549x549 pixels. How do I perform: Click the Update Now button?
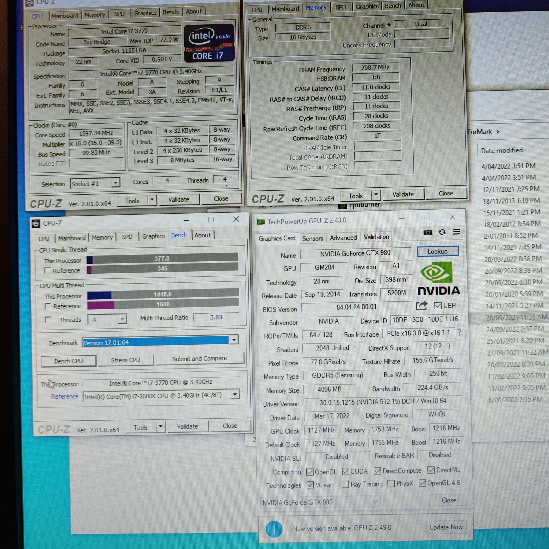coord(446,527)
